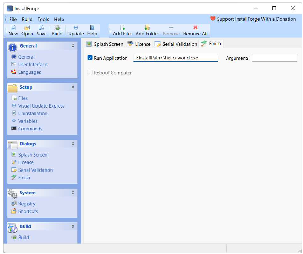Open Visual Update Express in sidebar
The height and width of the screenshot is (254, 303).
coord(41,106)
